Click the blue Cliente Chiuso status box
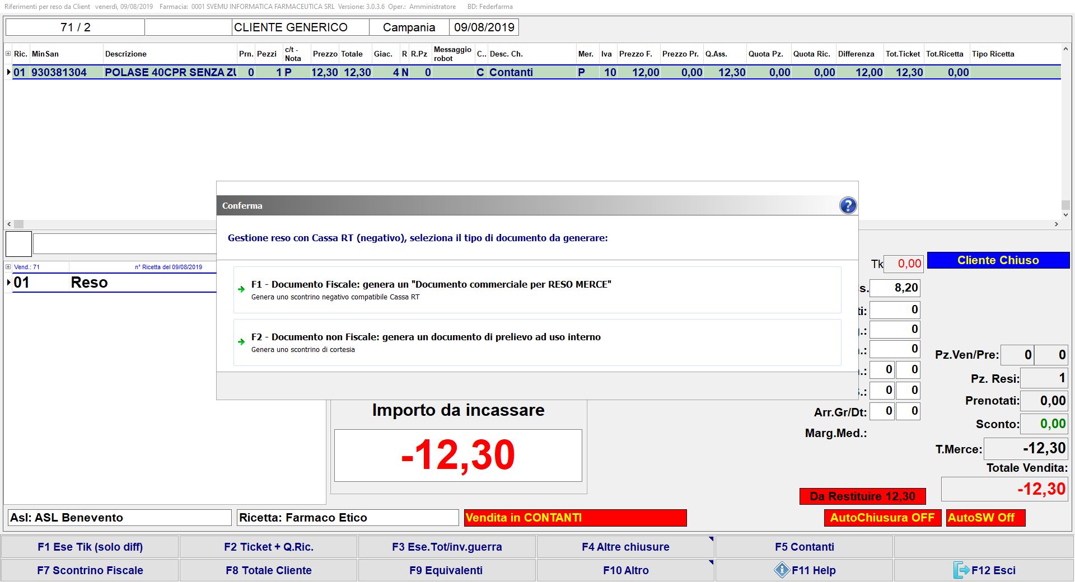 tap(998, 260)
